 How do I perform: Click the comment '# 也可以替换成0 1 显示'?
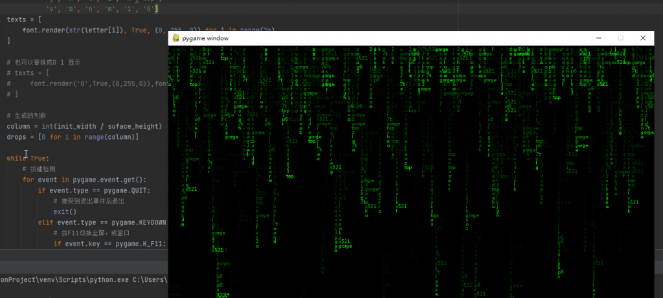[x=43, y=62]
